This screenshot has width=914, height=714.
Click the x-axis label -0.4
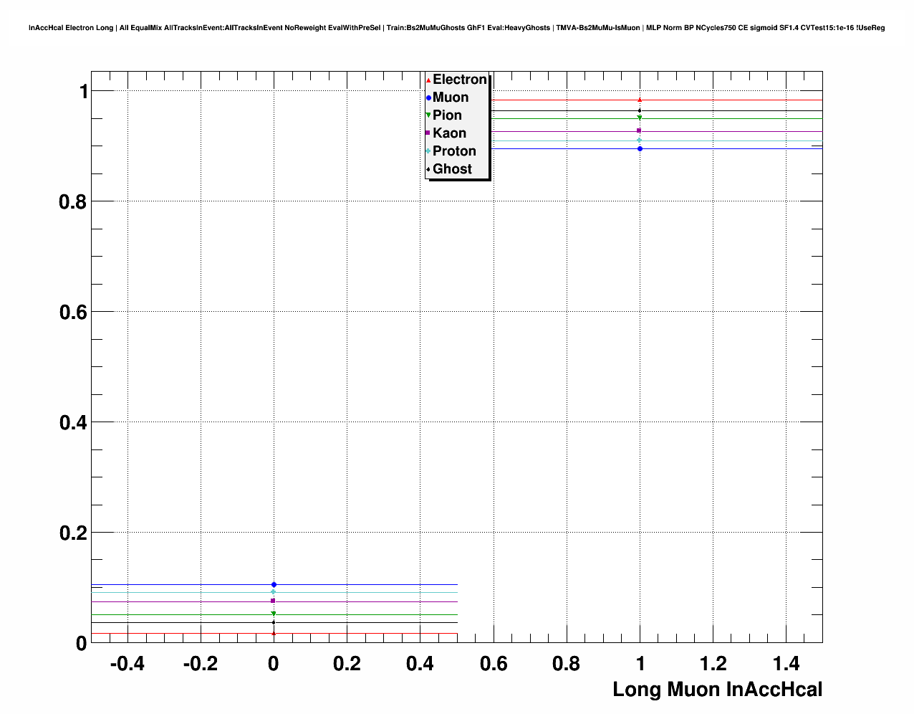pyautogui.click(x=127, y=665)
